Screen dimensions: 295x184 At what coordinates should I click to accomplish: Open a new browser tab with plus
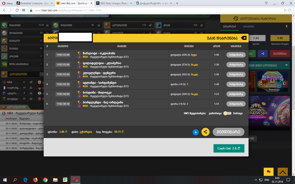[177, 3]
